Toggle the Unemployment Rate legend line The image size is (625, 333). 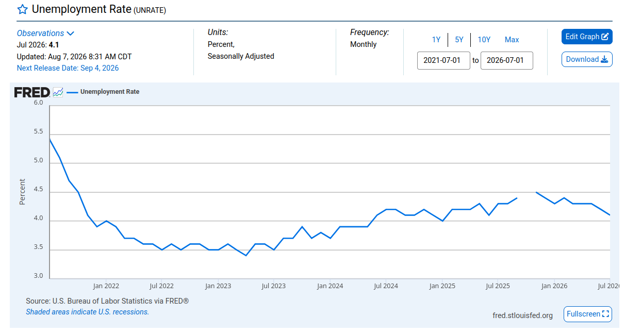[x=72, y=92]
